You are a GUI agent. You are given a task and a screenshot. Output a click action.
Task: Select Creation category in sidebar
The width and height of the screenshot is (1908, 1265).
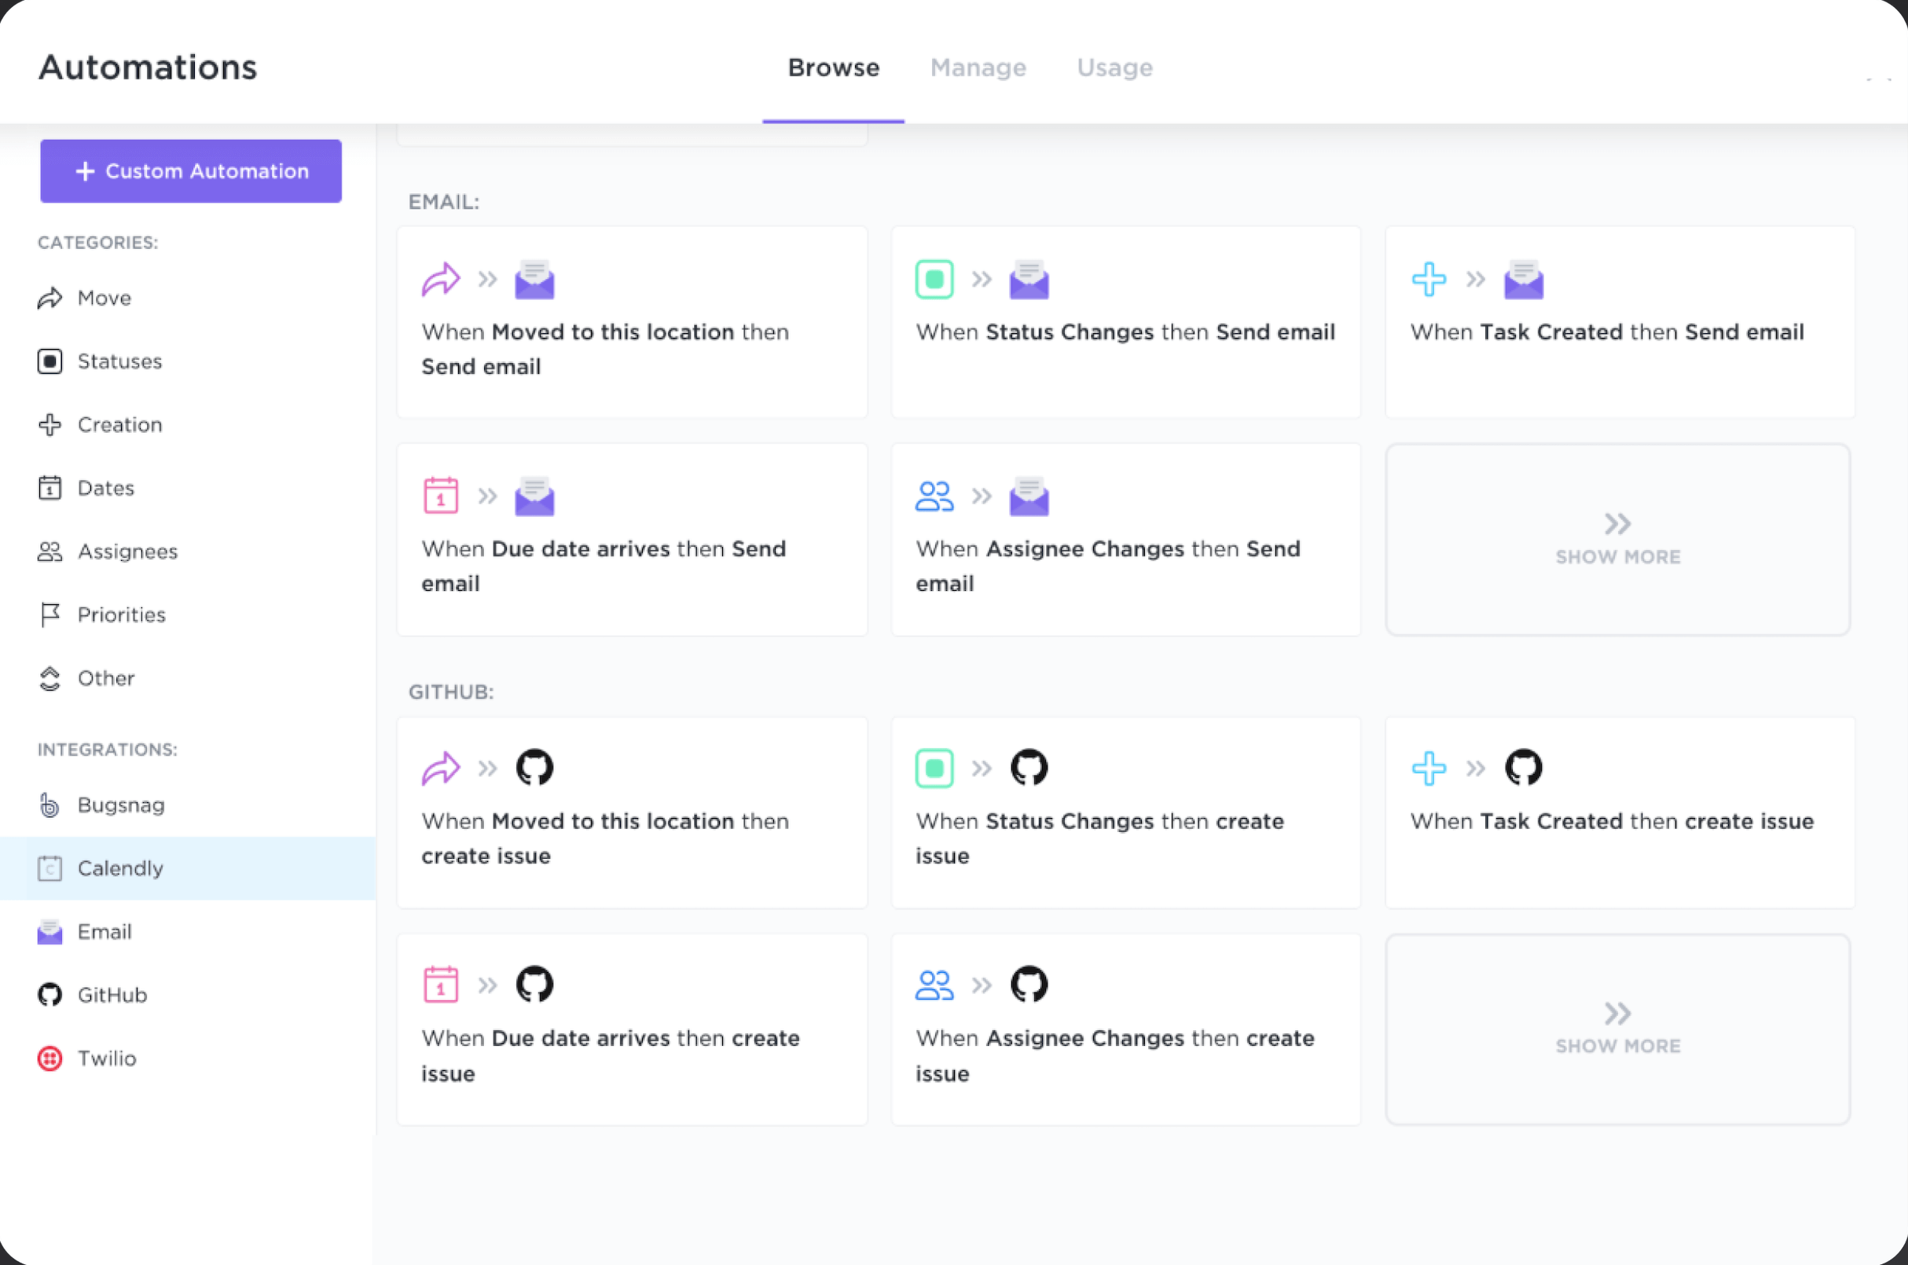coord(119,423)
